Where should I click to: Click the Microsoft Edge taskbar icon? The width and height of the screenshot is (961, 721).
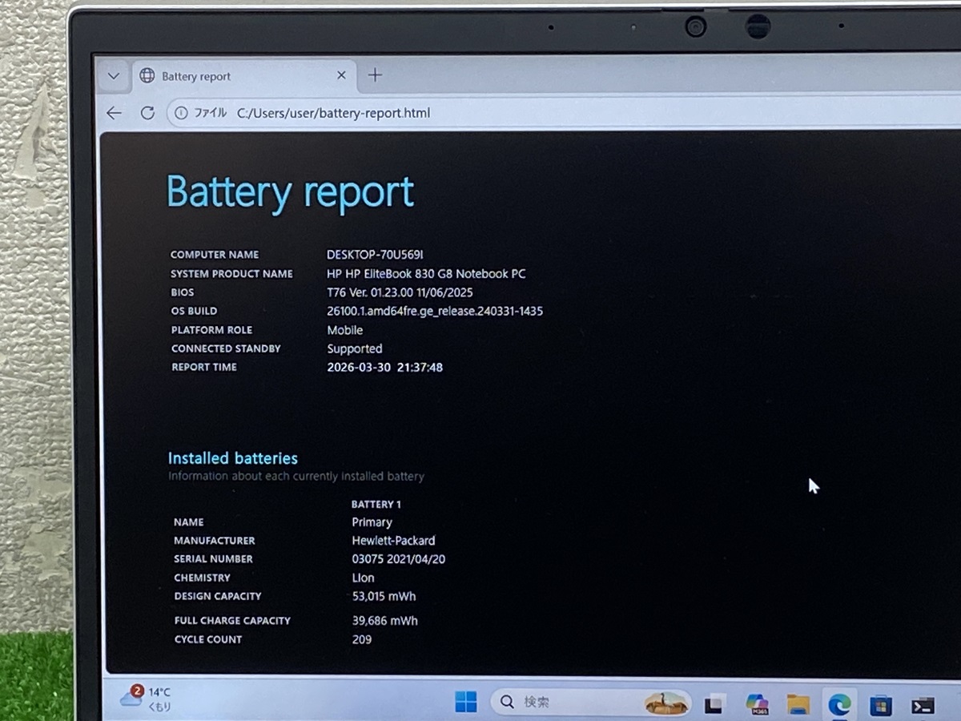[x=839, y=704]
